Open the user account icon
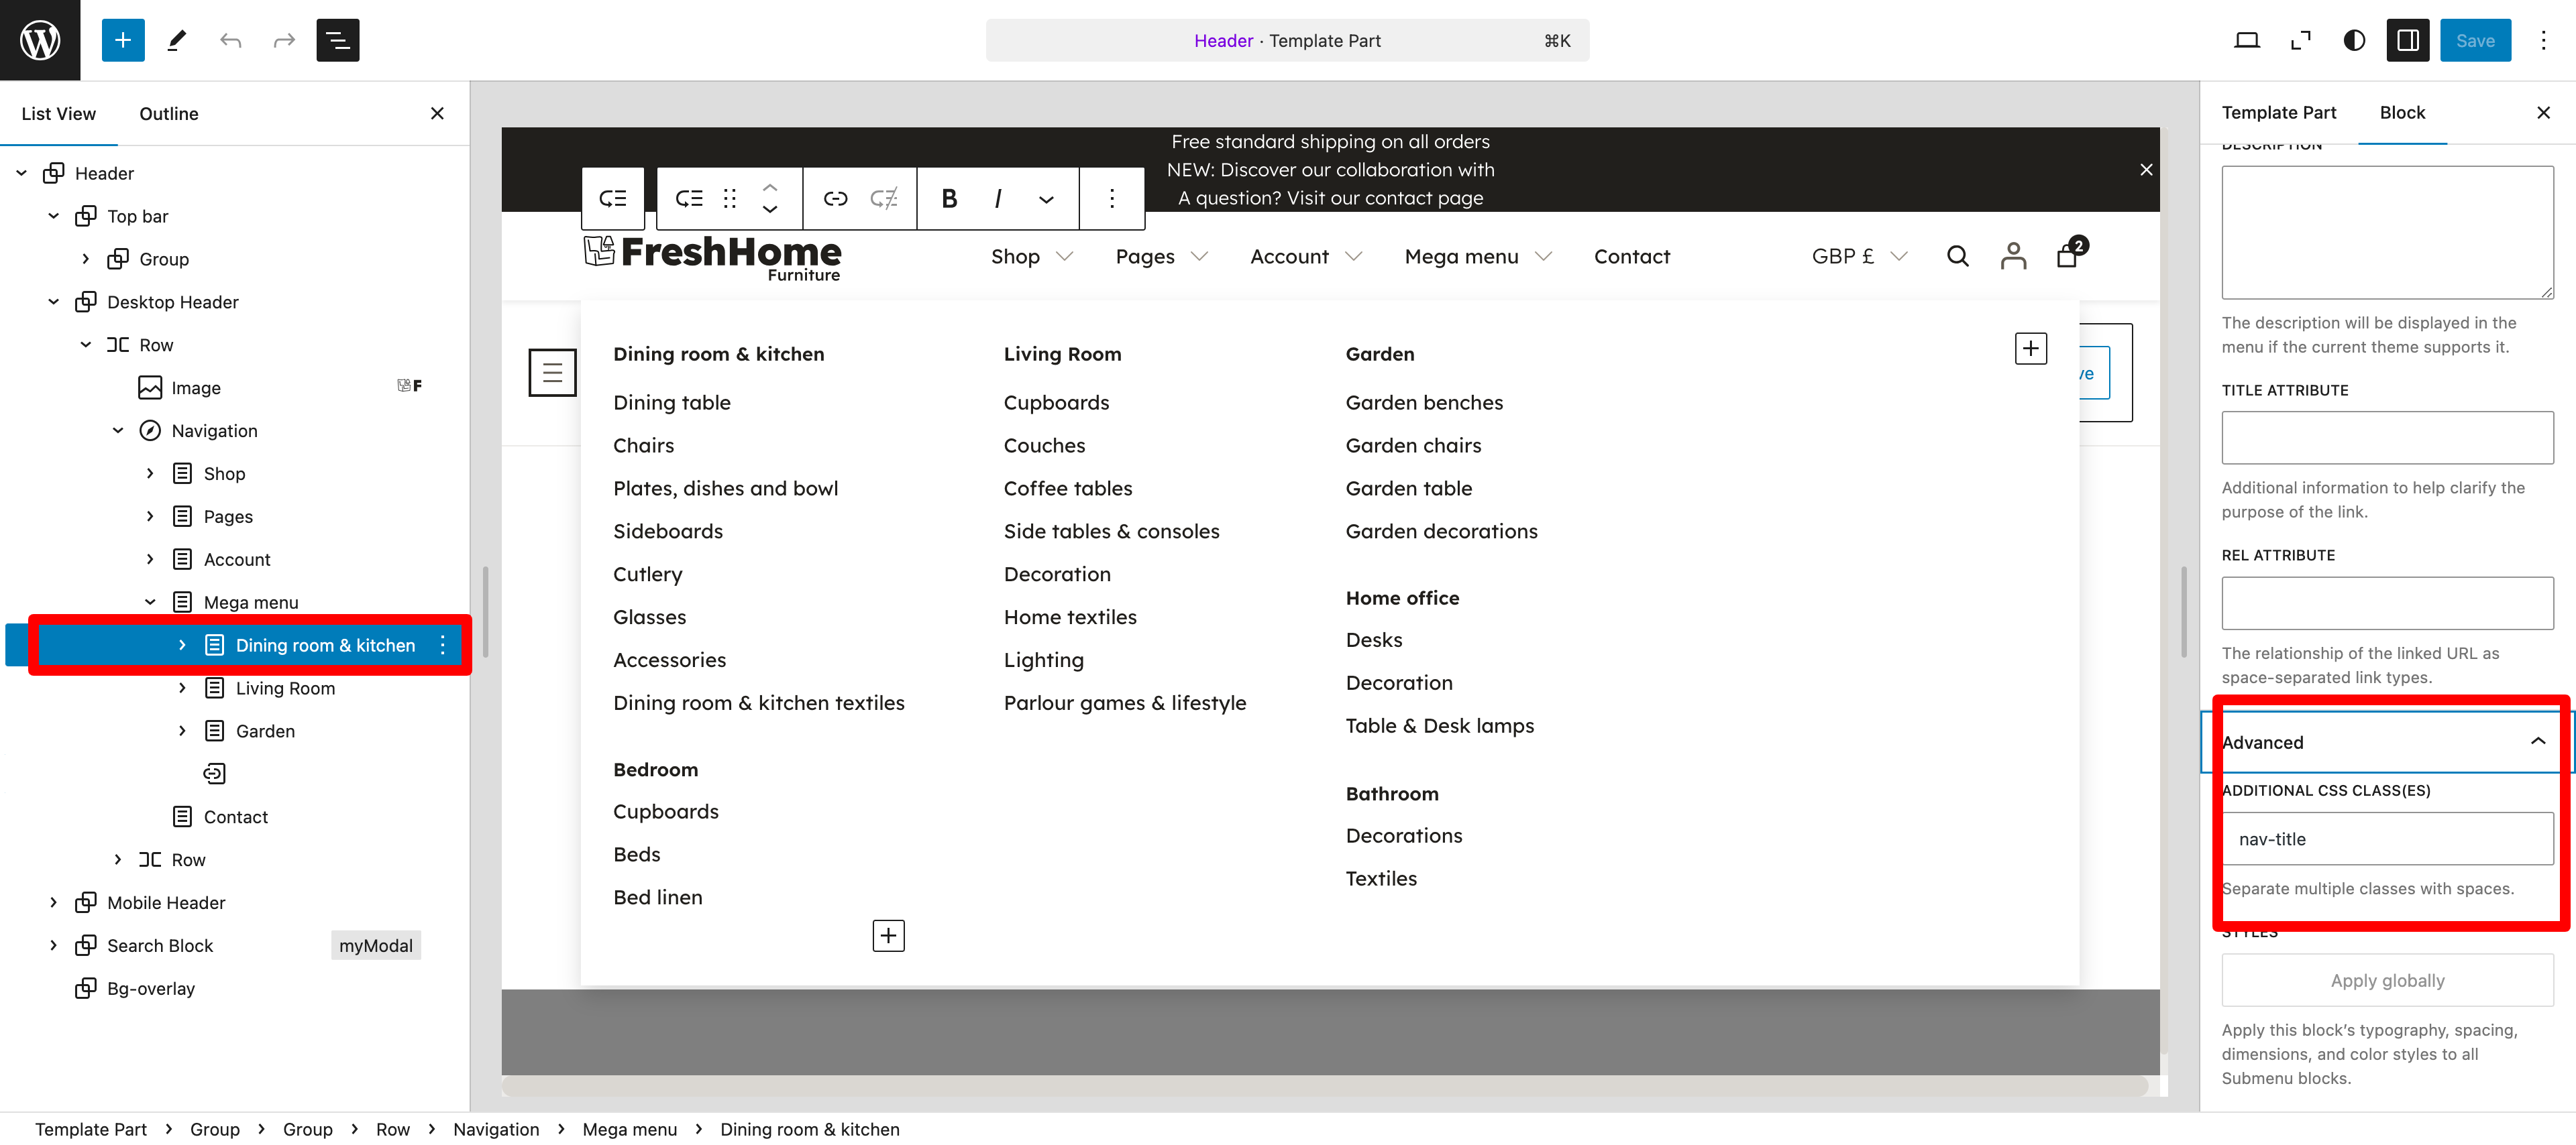Screen dimensions: 2576x1145 (2013, 257)
